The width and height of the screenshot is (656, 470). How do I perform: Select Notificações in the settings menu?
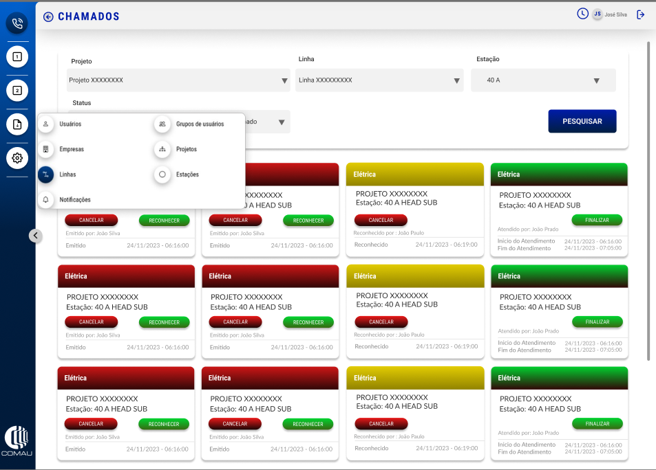point(75,200)
